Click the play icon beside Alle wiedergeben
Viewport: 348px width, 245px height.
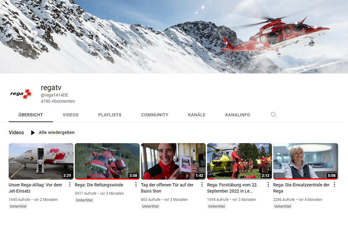33,133
